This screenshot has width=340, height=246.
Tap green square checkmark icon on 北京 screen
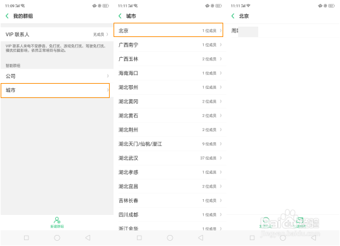(300, 221)
